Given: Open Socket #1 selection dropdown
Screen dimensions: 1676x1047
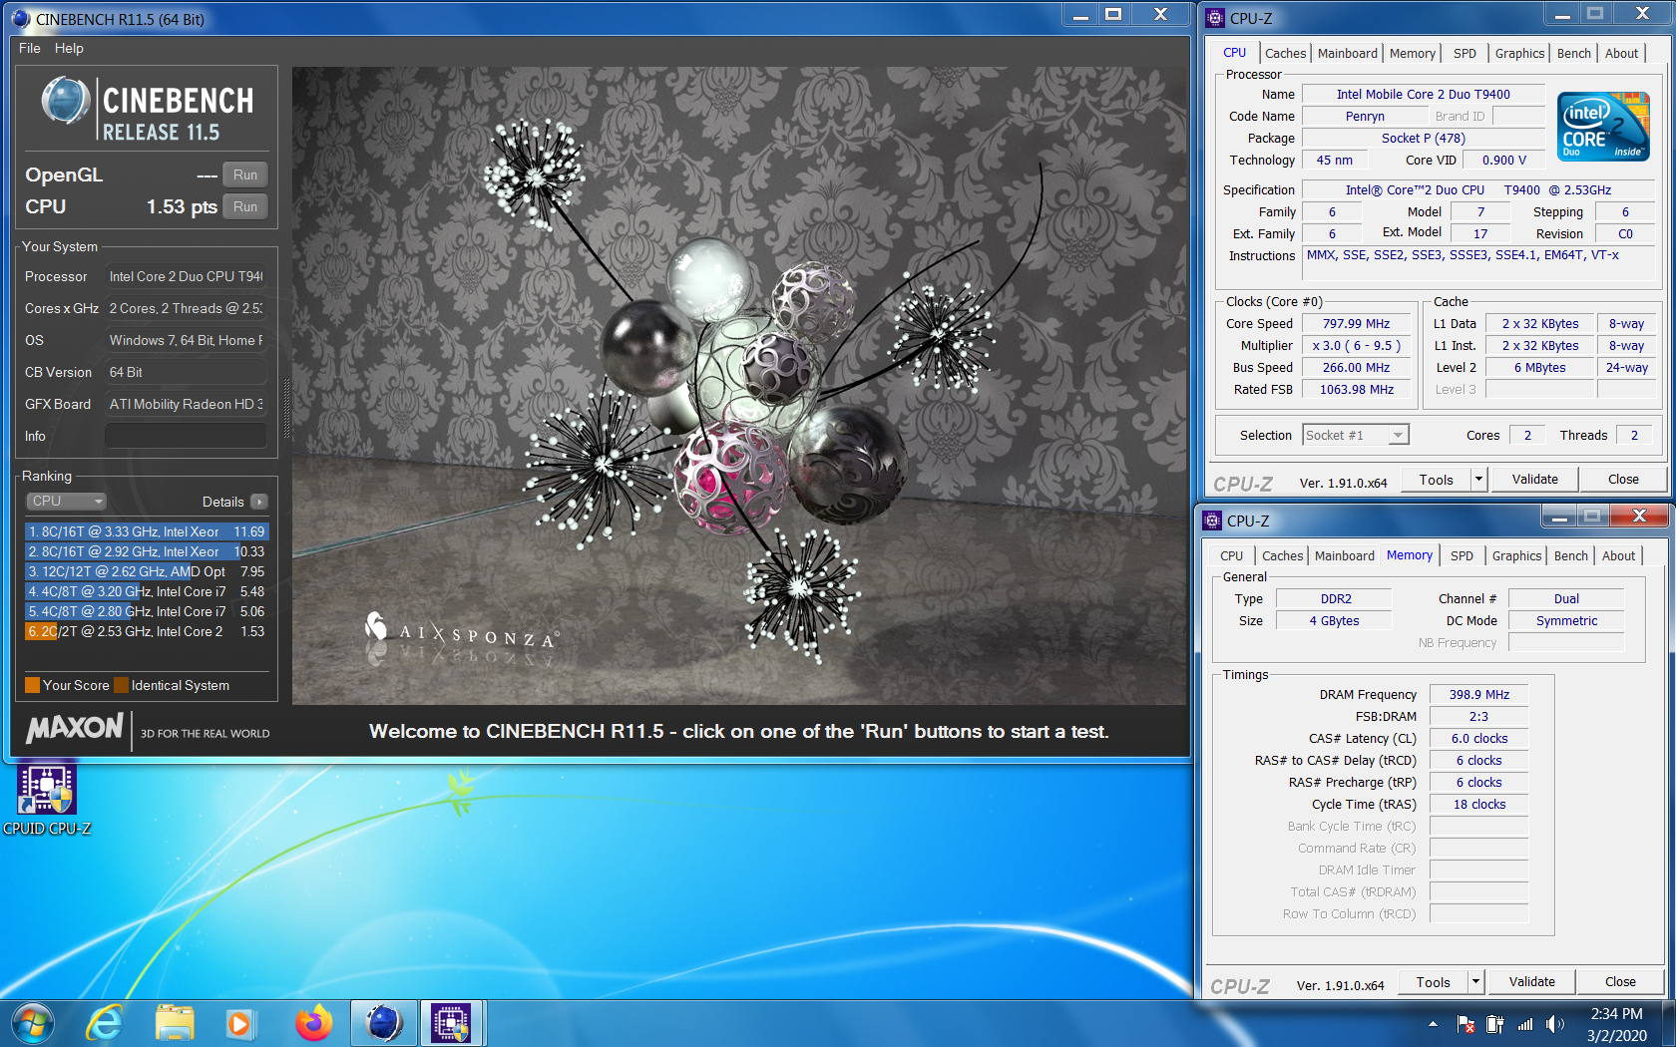Looking at the screenshot, I should (1355, 435).
